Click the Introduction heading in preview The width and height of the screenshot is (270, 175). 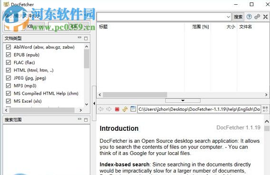click(x=119, y=128)
